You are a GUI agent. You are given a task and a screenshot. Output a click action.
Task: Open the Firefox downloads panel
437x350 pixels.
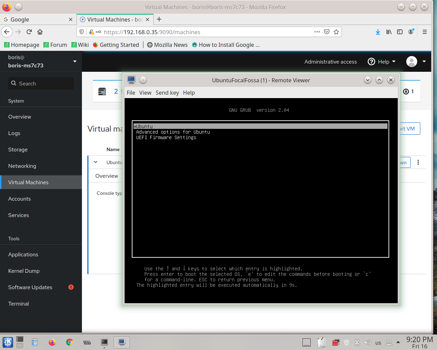tap(378, 32)
